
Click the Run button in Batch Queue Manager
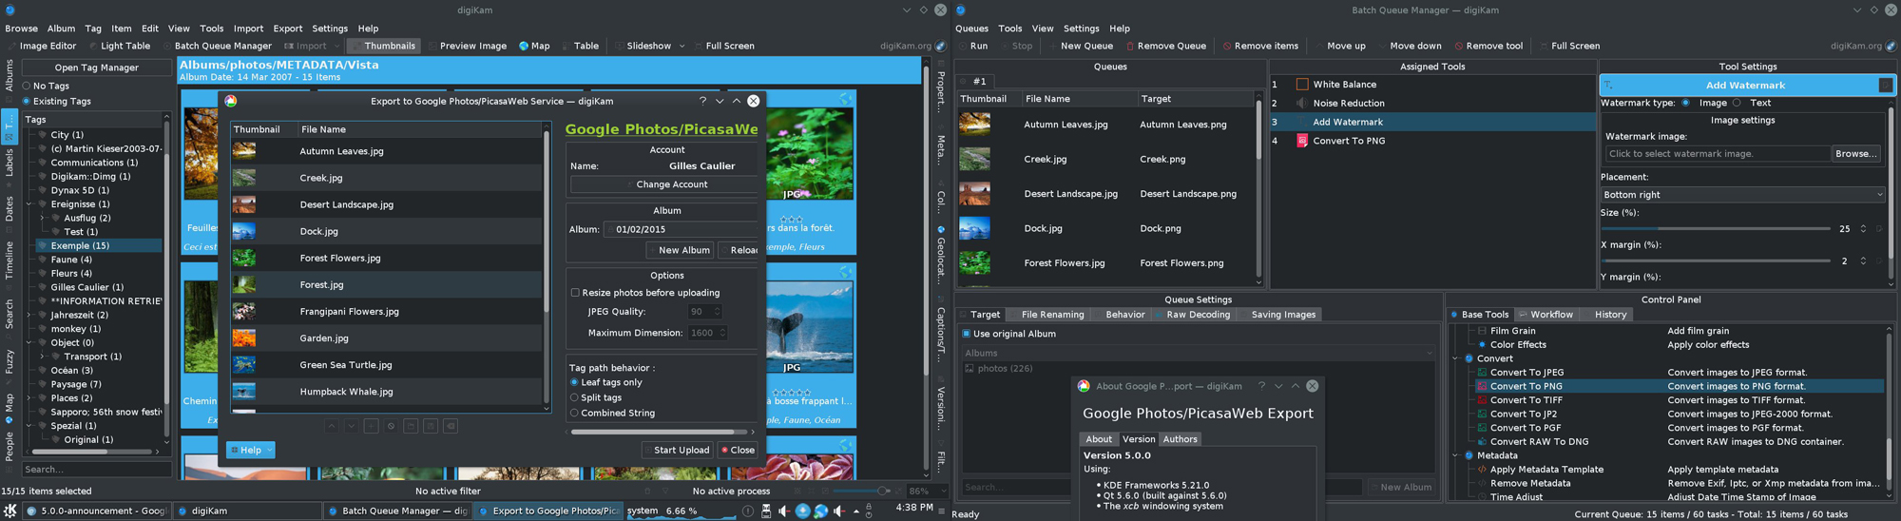pyautogui.click(x=973, y=46)
